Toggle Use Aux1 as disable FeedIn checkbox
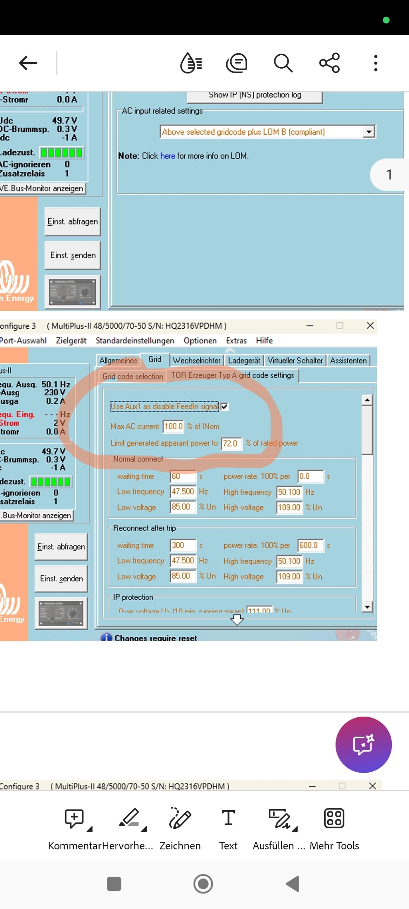 [224, 407]
